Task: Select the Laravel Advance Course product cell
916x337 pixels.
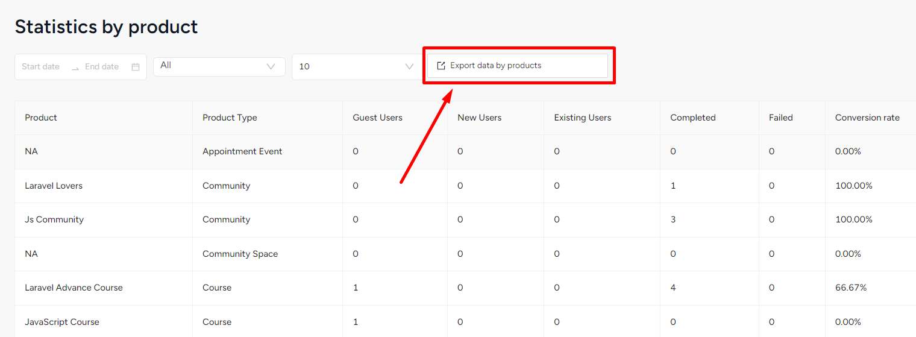Action: pyautogui.click(x=104, y=288)
